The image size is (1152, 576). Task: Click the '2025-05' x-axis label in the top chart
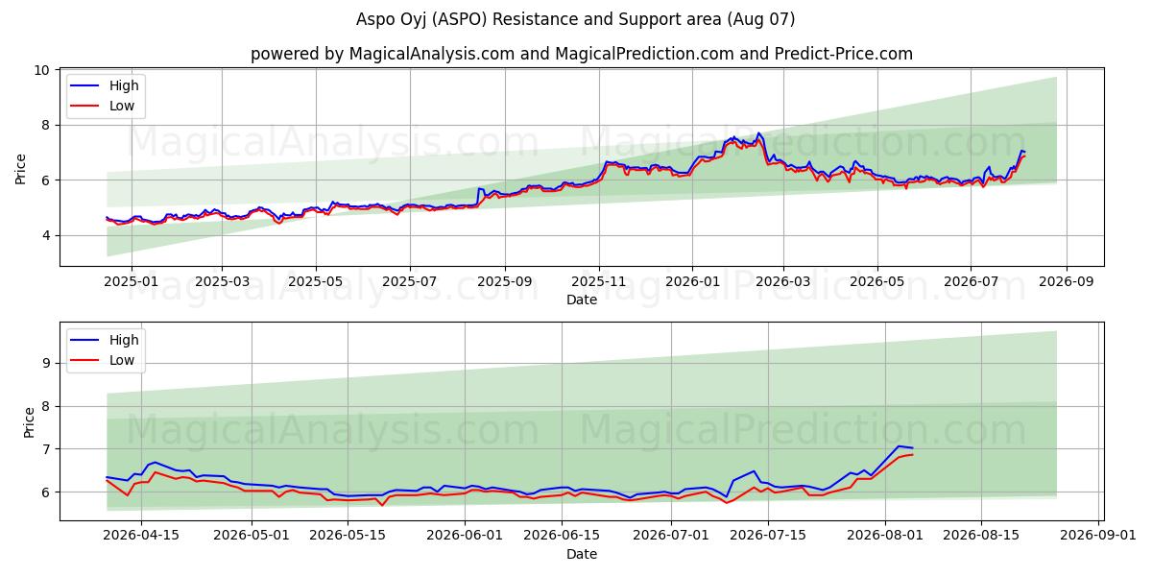(316, 282)
